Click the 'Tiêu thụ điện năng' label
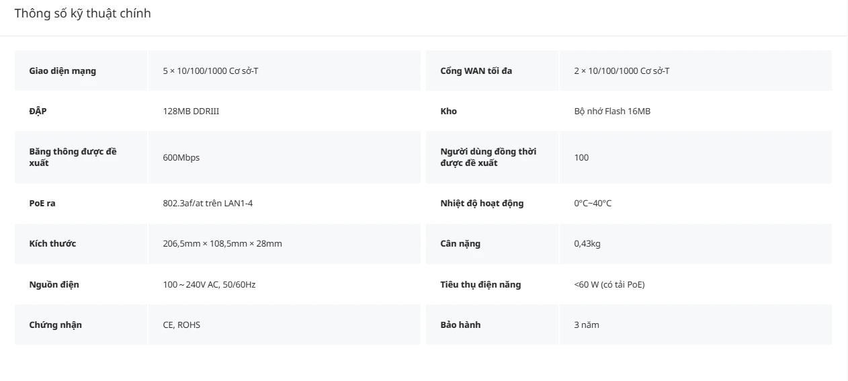The width and height of the screenshot is (848, 381). click(480, 284)
